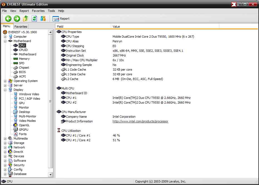Viewport: 259px width, 185px height.
Task: Collapse the Motherboard node
Action: (x=5, y=41)
